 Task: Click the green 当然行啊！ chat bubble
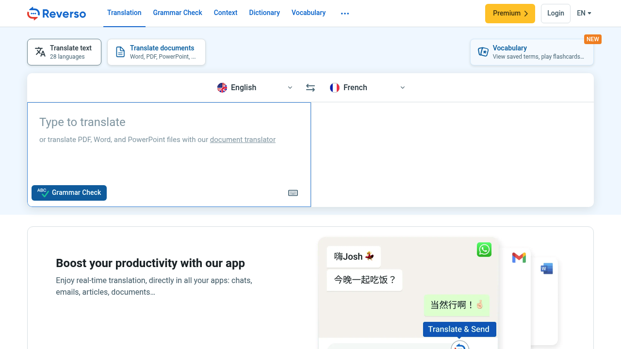(457, 305)
